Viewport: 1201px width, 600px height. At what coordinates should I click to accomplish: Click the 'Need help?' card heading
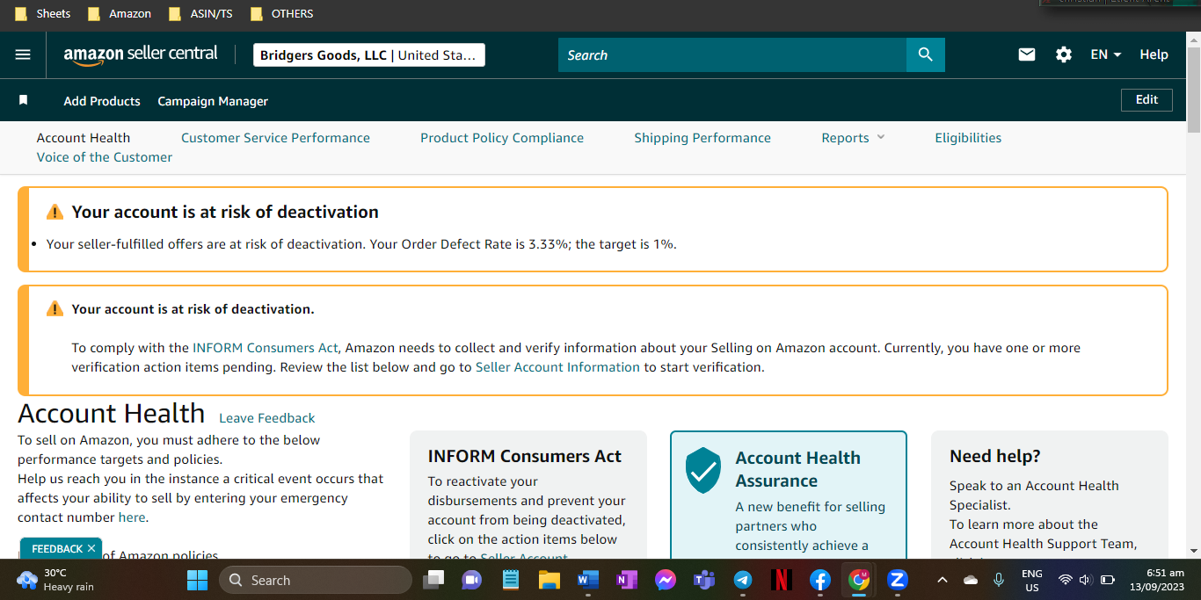[995, 456]
